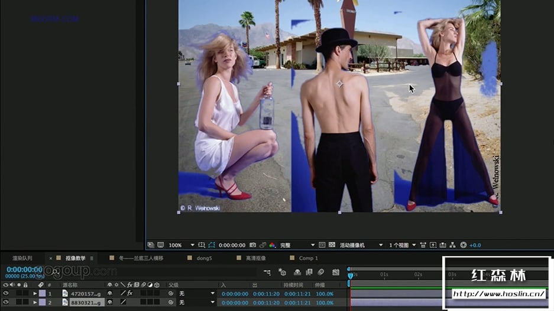Toggle the fx effects switch on layer 1

(130, 293)
